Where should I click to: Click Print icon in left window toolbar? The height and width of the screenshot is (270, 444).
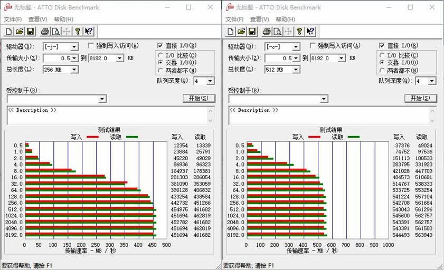click(45, 32)
